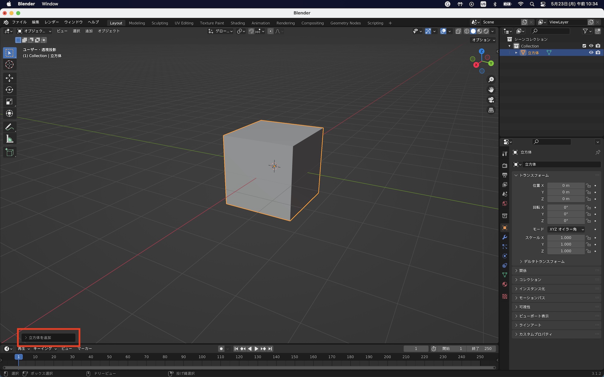Open the Material properties tab icon

point(505,284)
